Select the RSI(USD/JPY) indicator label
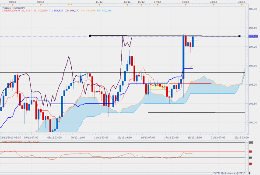 pos(21,142)
